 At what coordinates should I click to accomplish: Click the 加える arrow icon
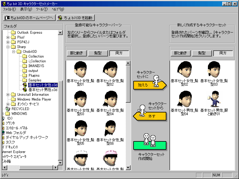point(150,85)
